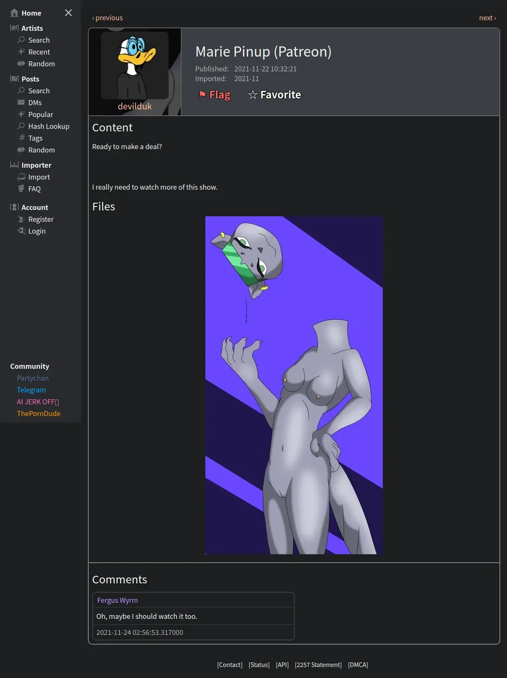Viewport: 507px width, 678px height.
Task: Open Popular posts page
Action: (x=41, y=114)
